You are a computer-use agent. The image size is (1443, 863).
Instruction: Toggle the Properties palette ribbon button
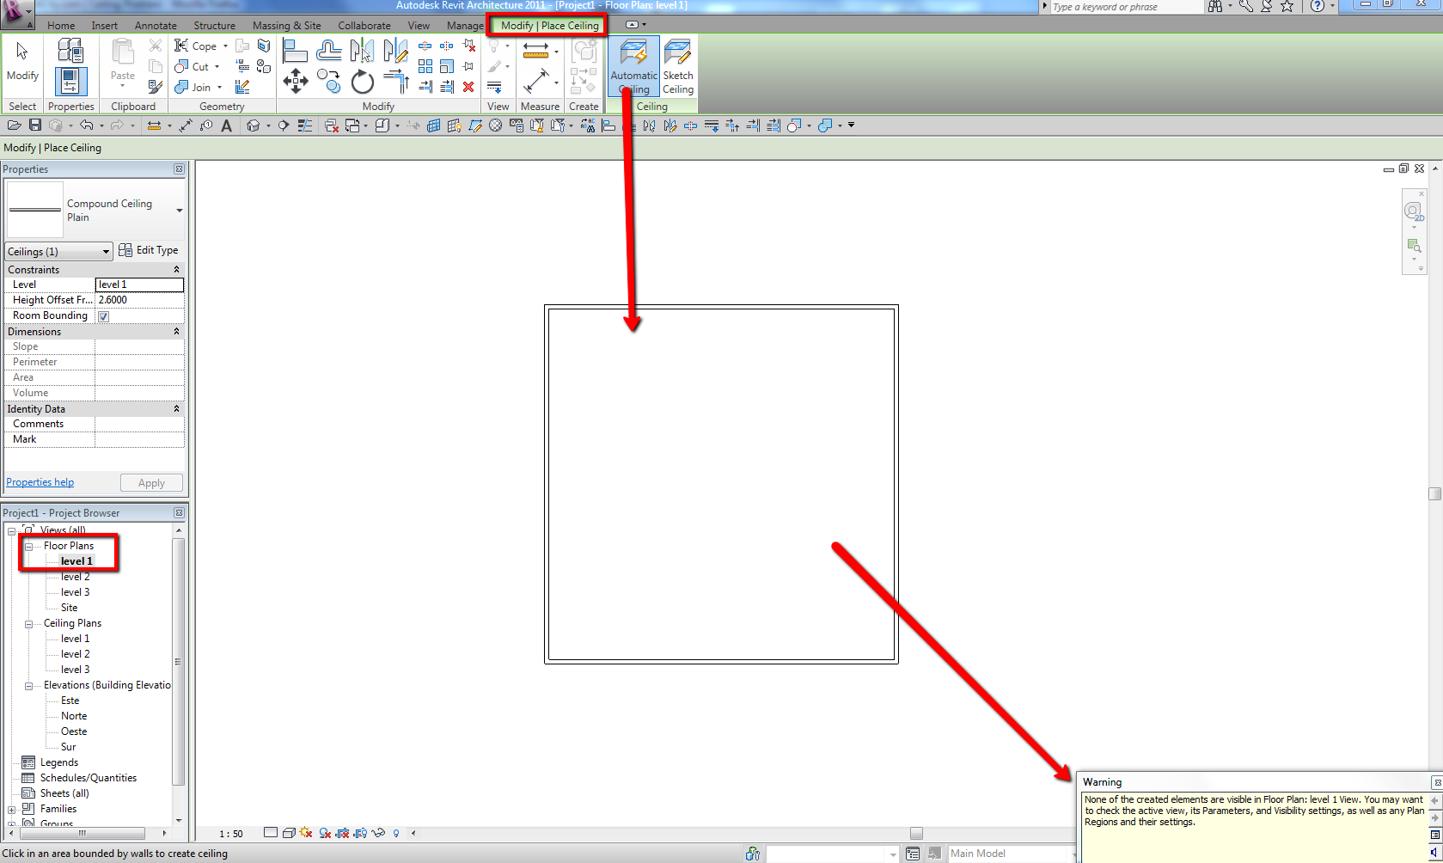coord(70,82)
